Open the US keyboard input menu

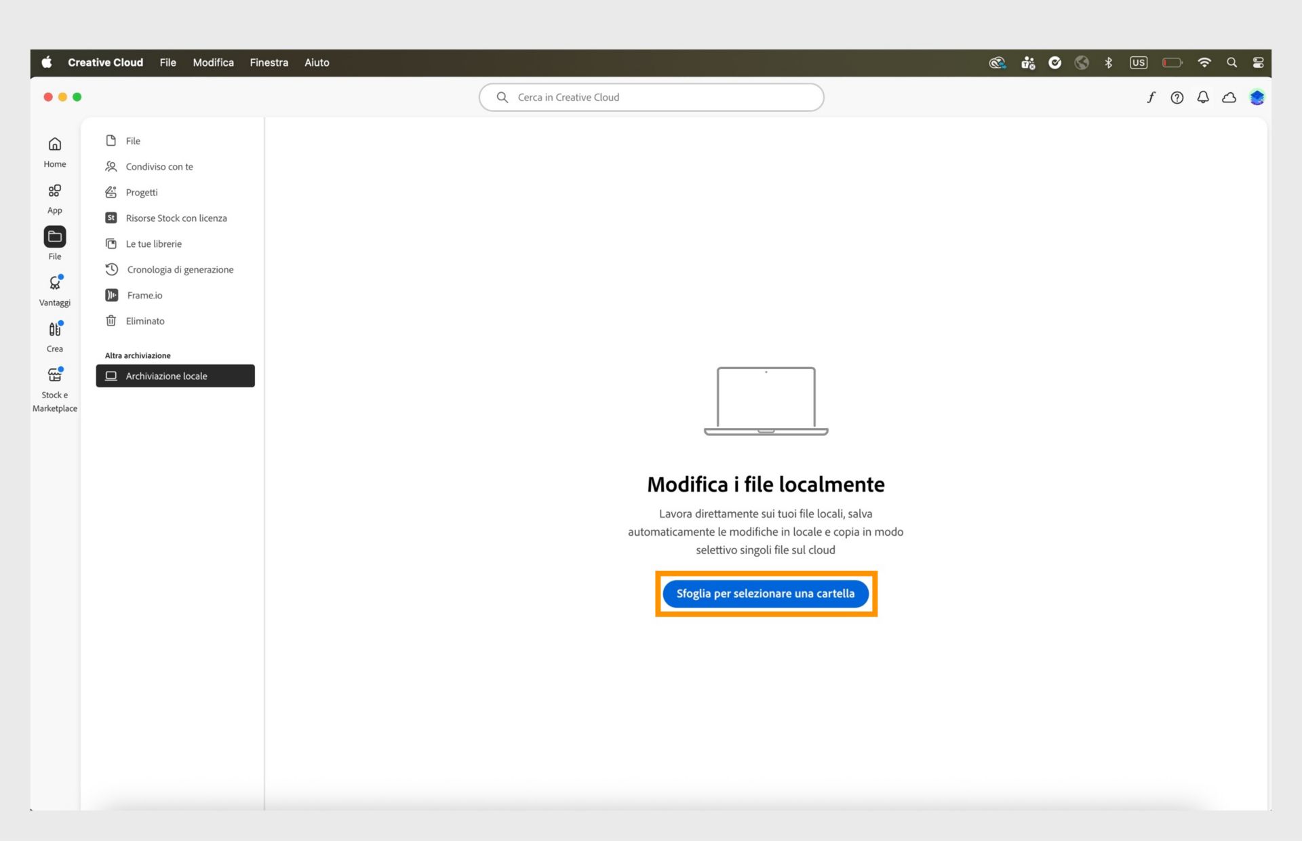pyautogui.click(x=1139, y=62)
